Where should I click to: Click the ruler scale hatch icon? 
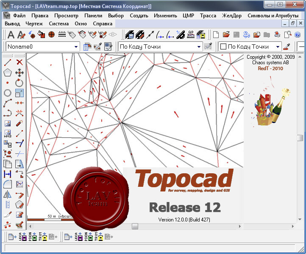[62, 35]
